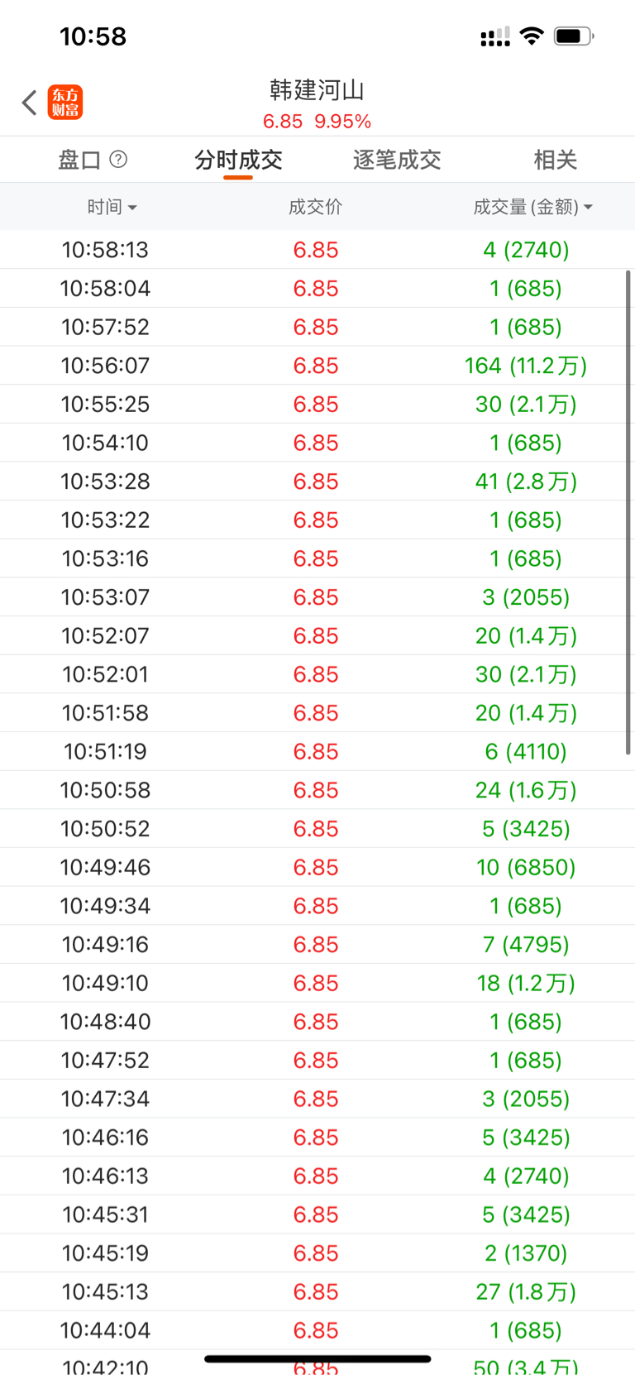Select the 10:49:46 trade with 6850 amount
The image size is (635, 1375).
tap(317, 867)
